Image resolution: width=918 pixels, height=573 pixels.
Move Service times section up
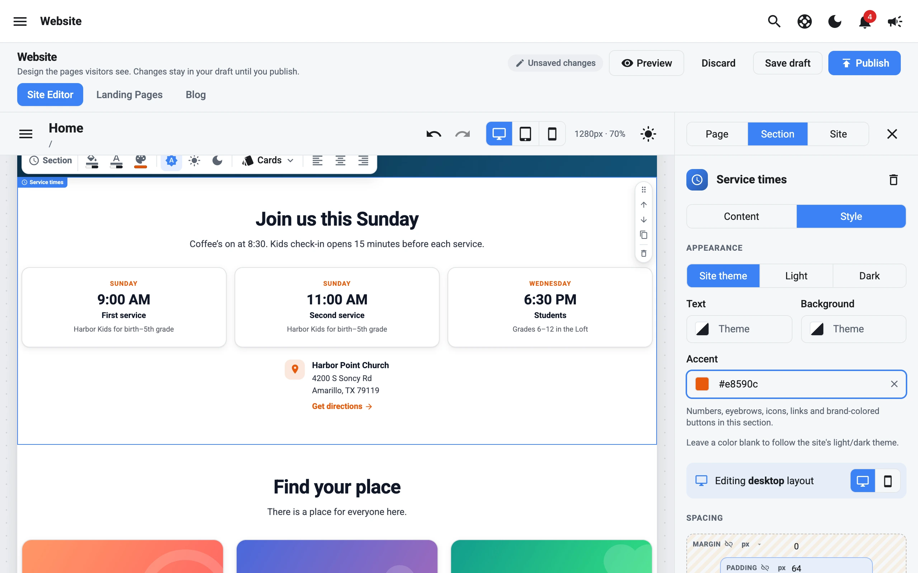[x=643, y=204]
